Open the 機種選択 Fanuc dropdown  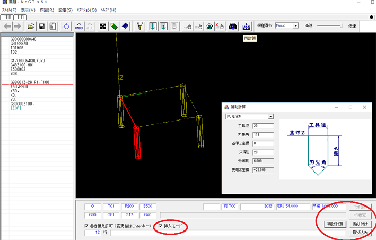click(295, 25)
